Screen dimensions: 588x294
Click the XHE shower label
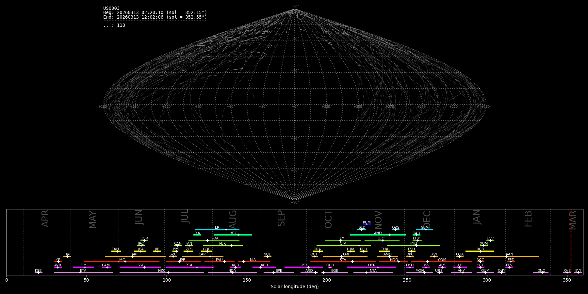tap(567, 271)
